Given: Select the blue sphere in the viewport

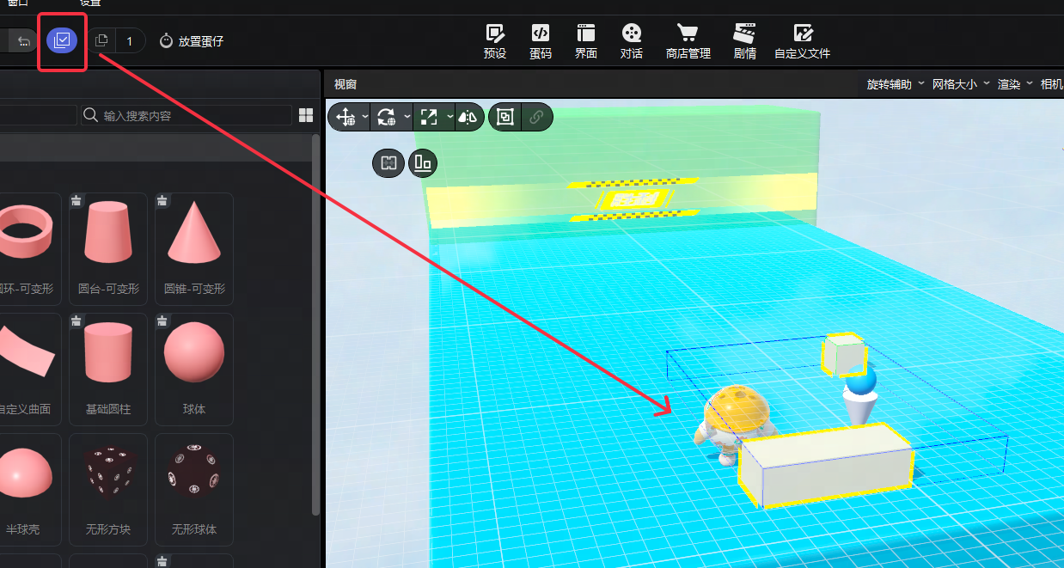Looking at the screenshot, I should tap(860, 379).
